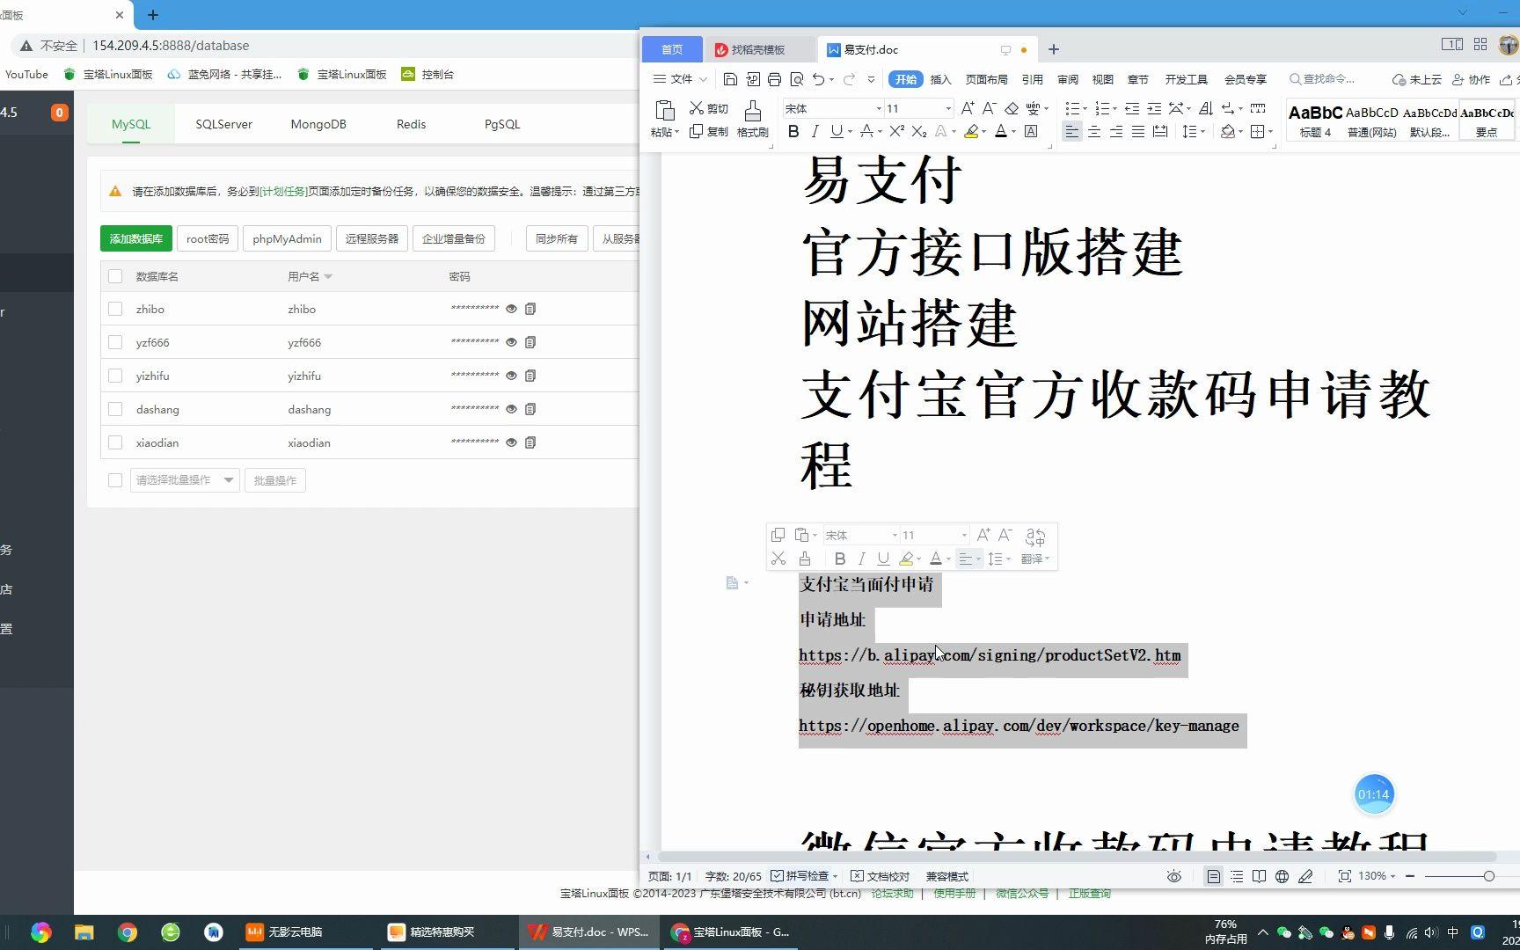Click the Cut (剪切) scissors icon
1520x950 pixels.
[697, 108]
